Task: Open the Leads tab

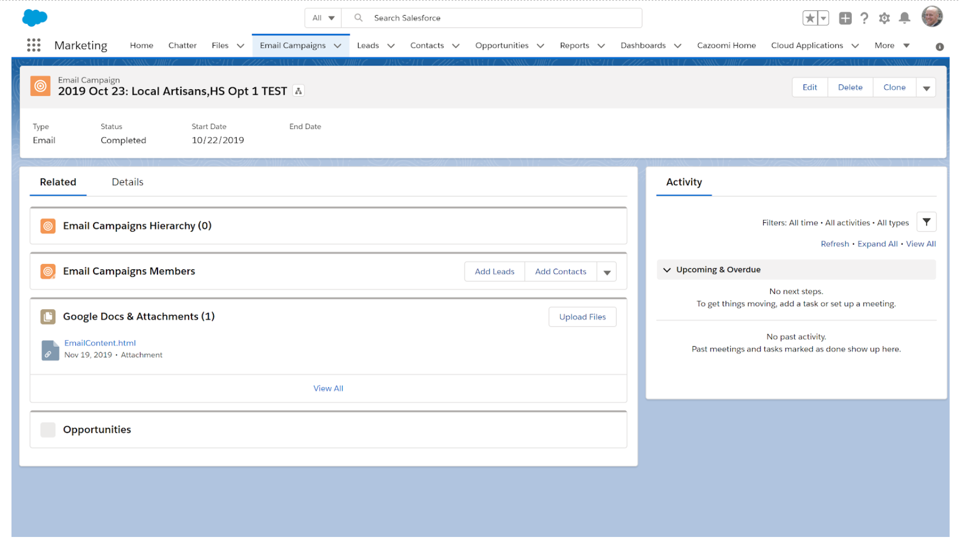Action: click(x=368, y=45)
